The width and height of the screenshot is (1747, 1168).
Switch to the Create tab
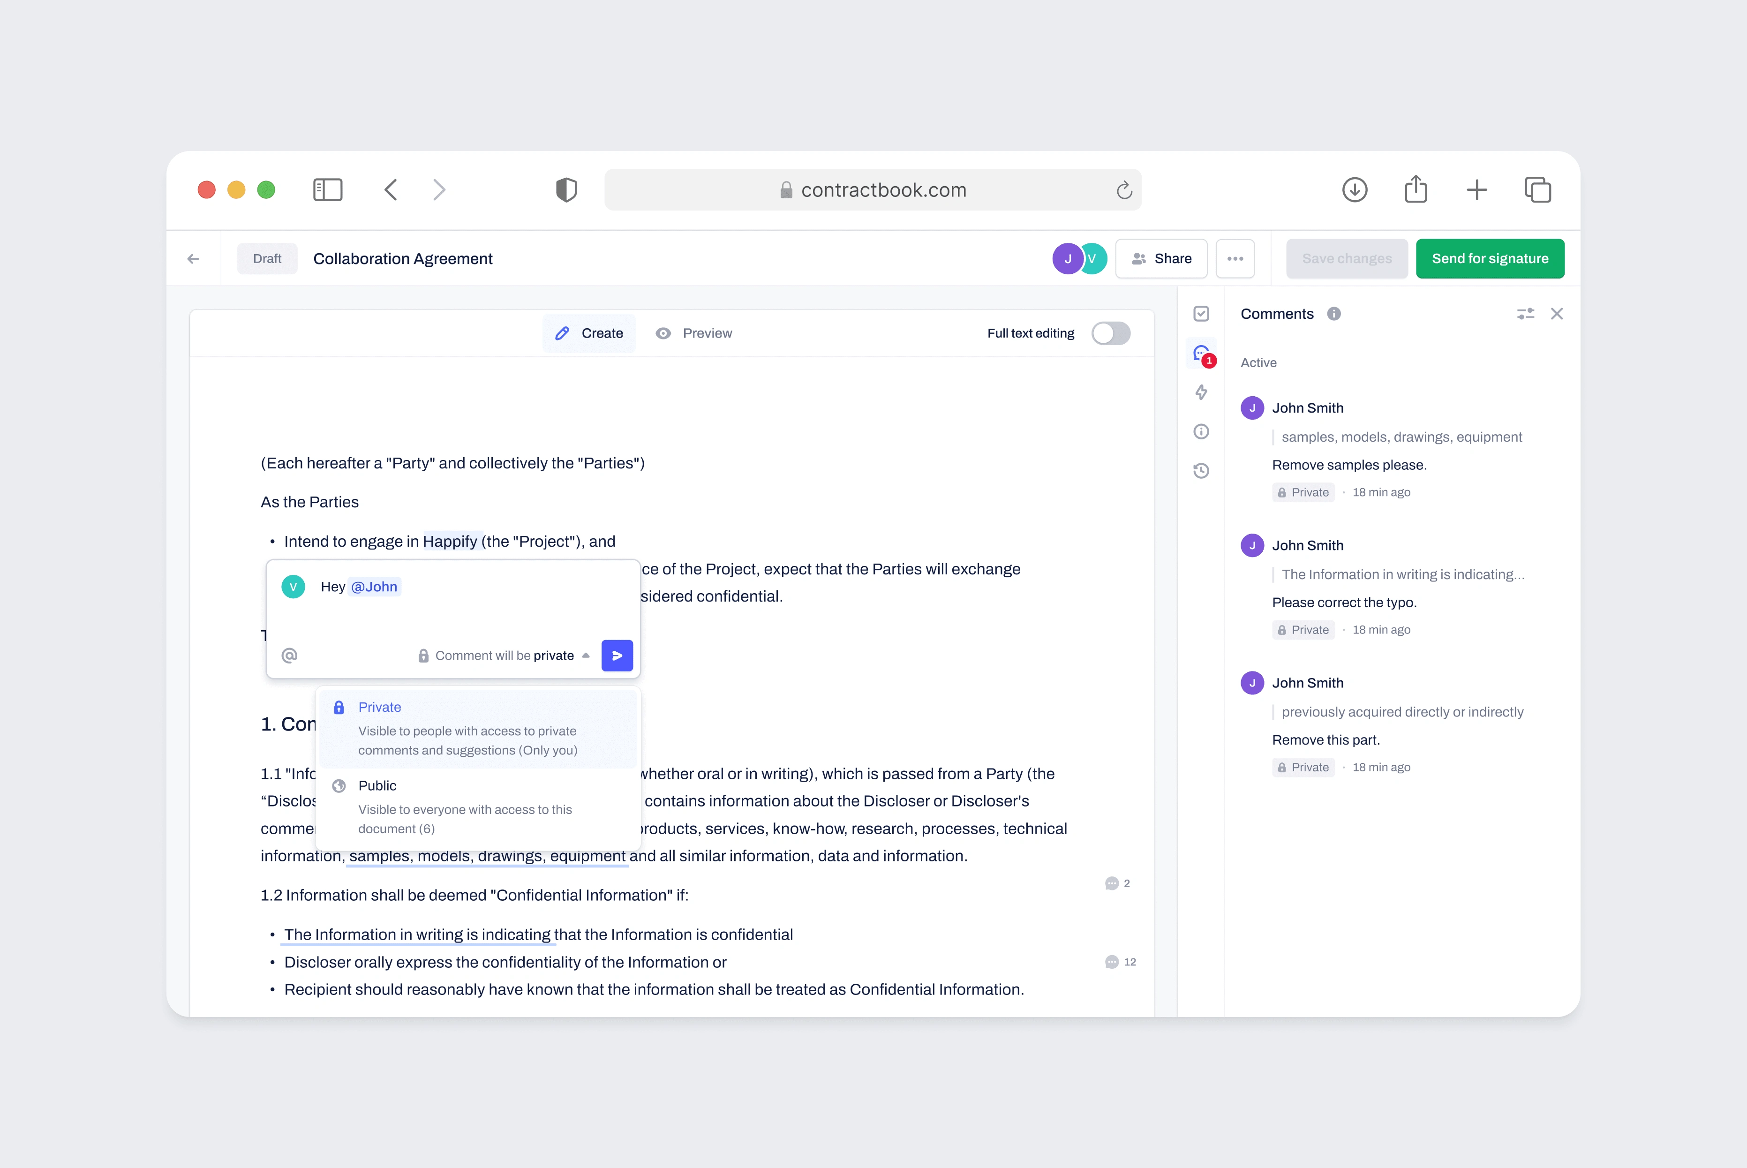(589, 333)
